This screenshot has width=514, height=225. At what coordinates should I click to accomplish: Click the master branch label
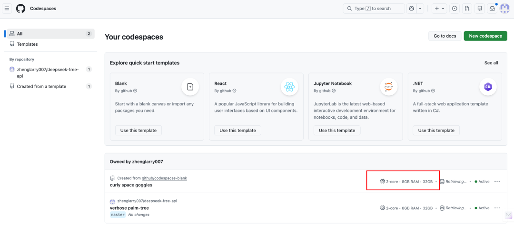[118, 215]
